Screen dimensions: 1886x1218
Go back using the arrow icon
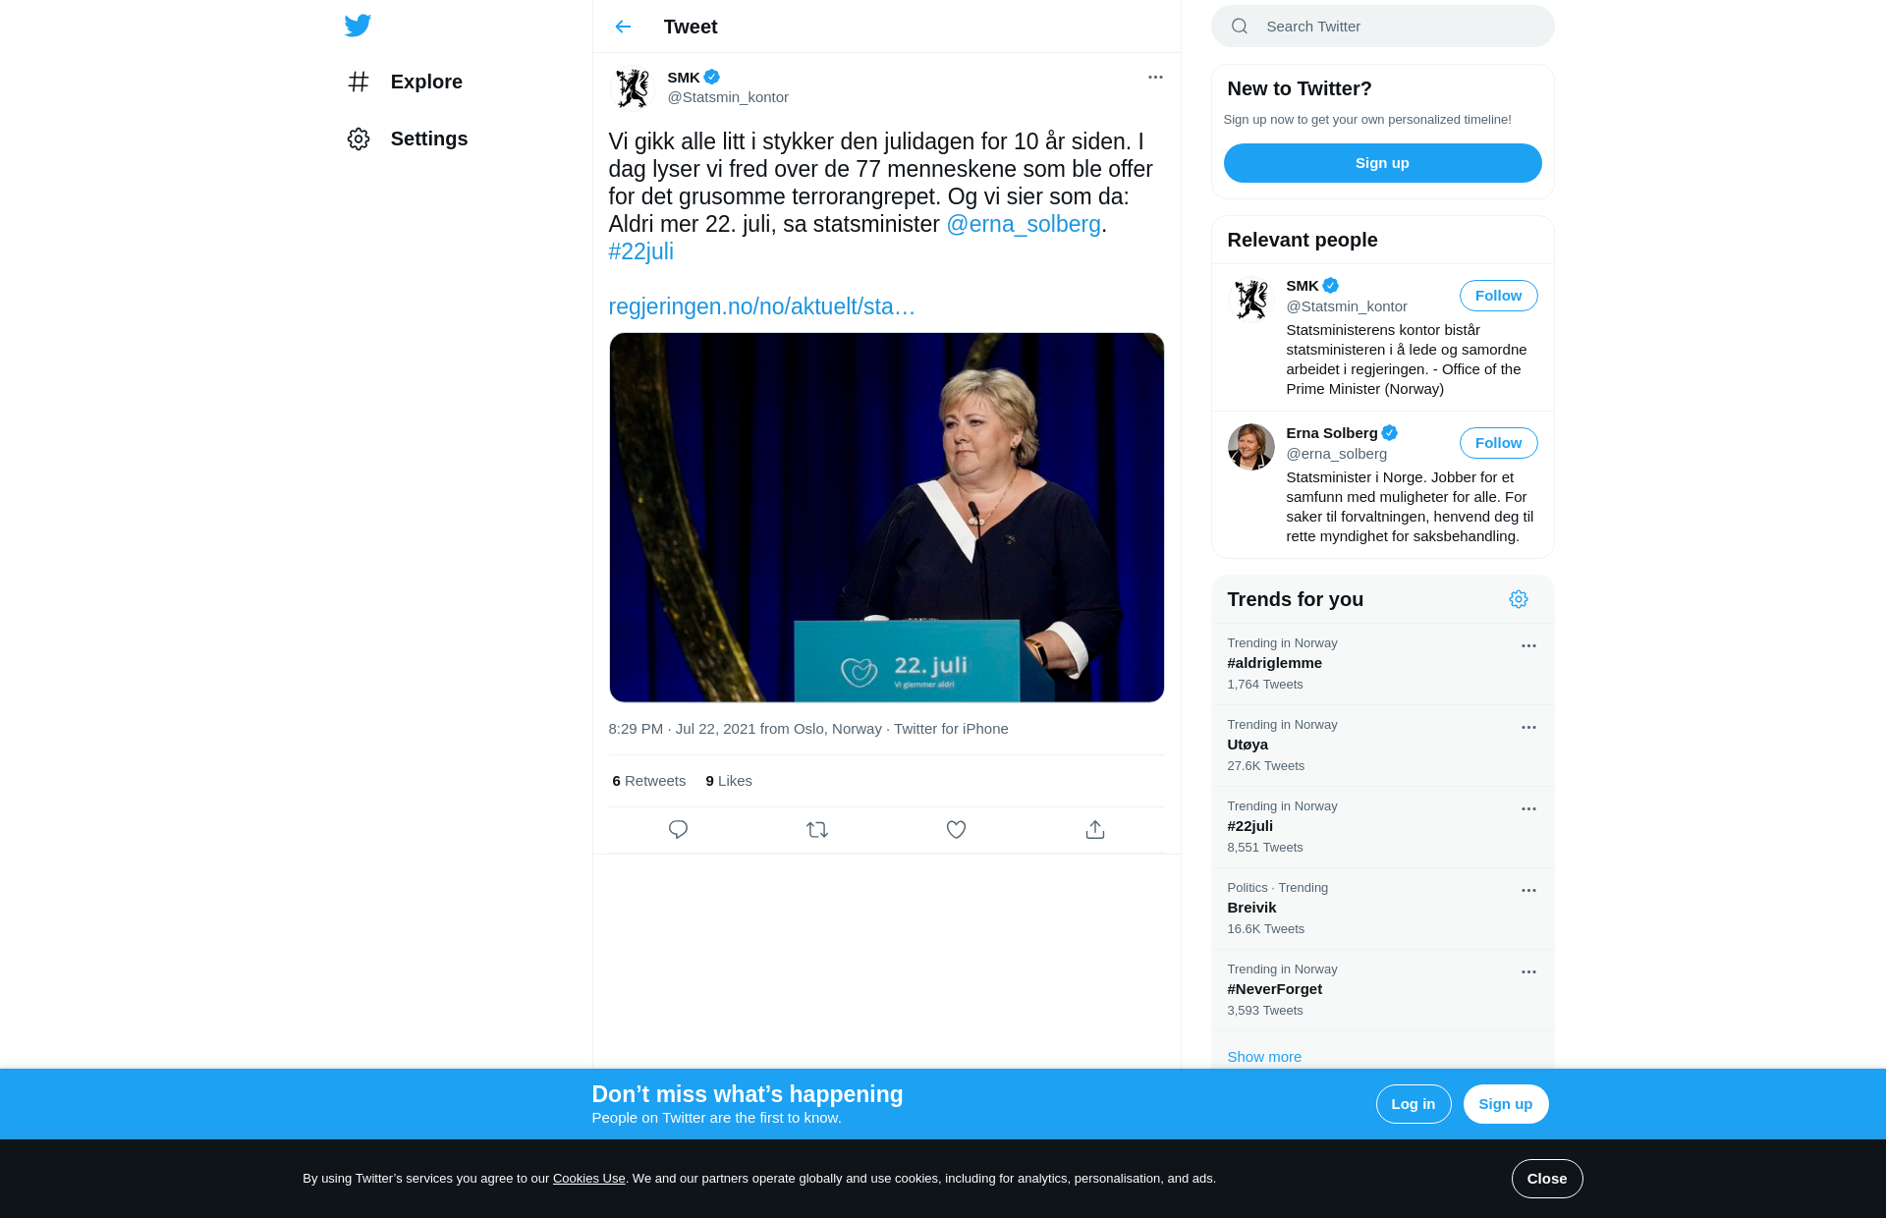pyautogui.click(x=623, y=27)
